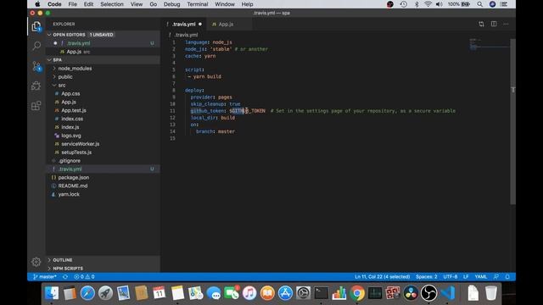Open Spotlight search in menu bar

click(x=479, y=4)
